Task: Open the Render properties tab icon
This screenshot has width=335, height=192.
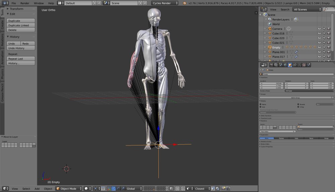Action: pyautogui.click(x=271, y=65)
